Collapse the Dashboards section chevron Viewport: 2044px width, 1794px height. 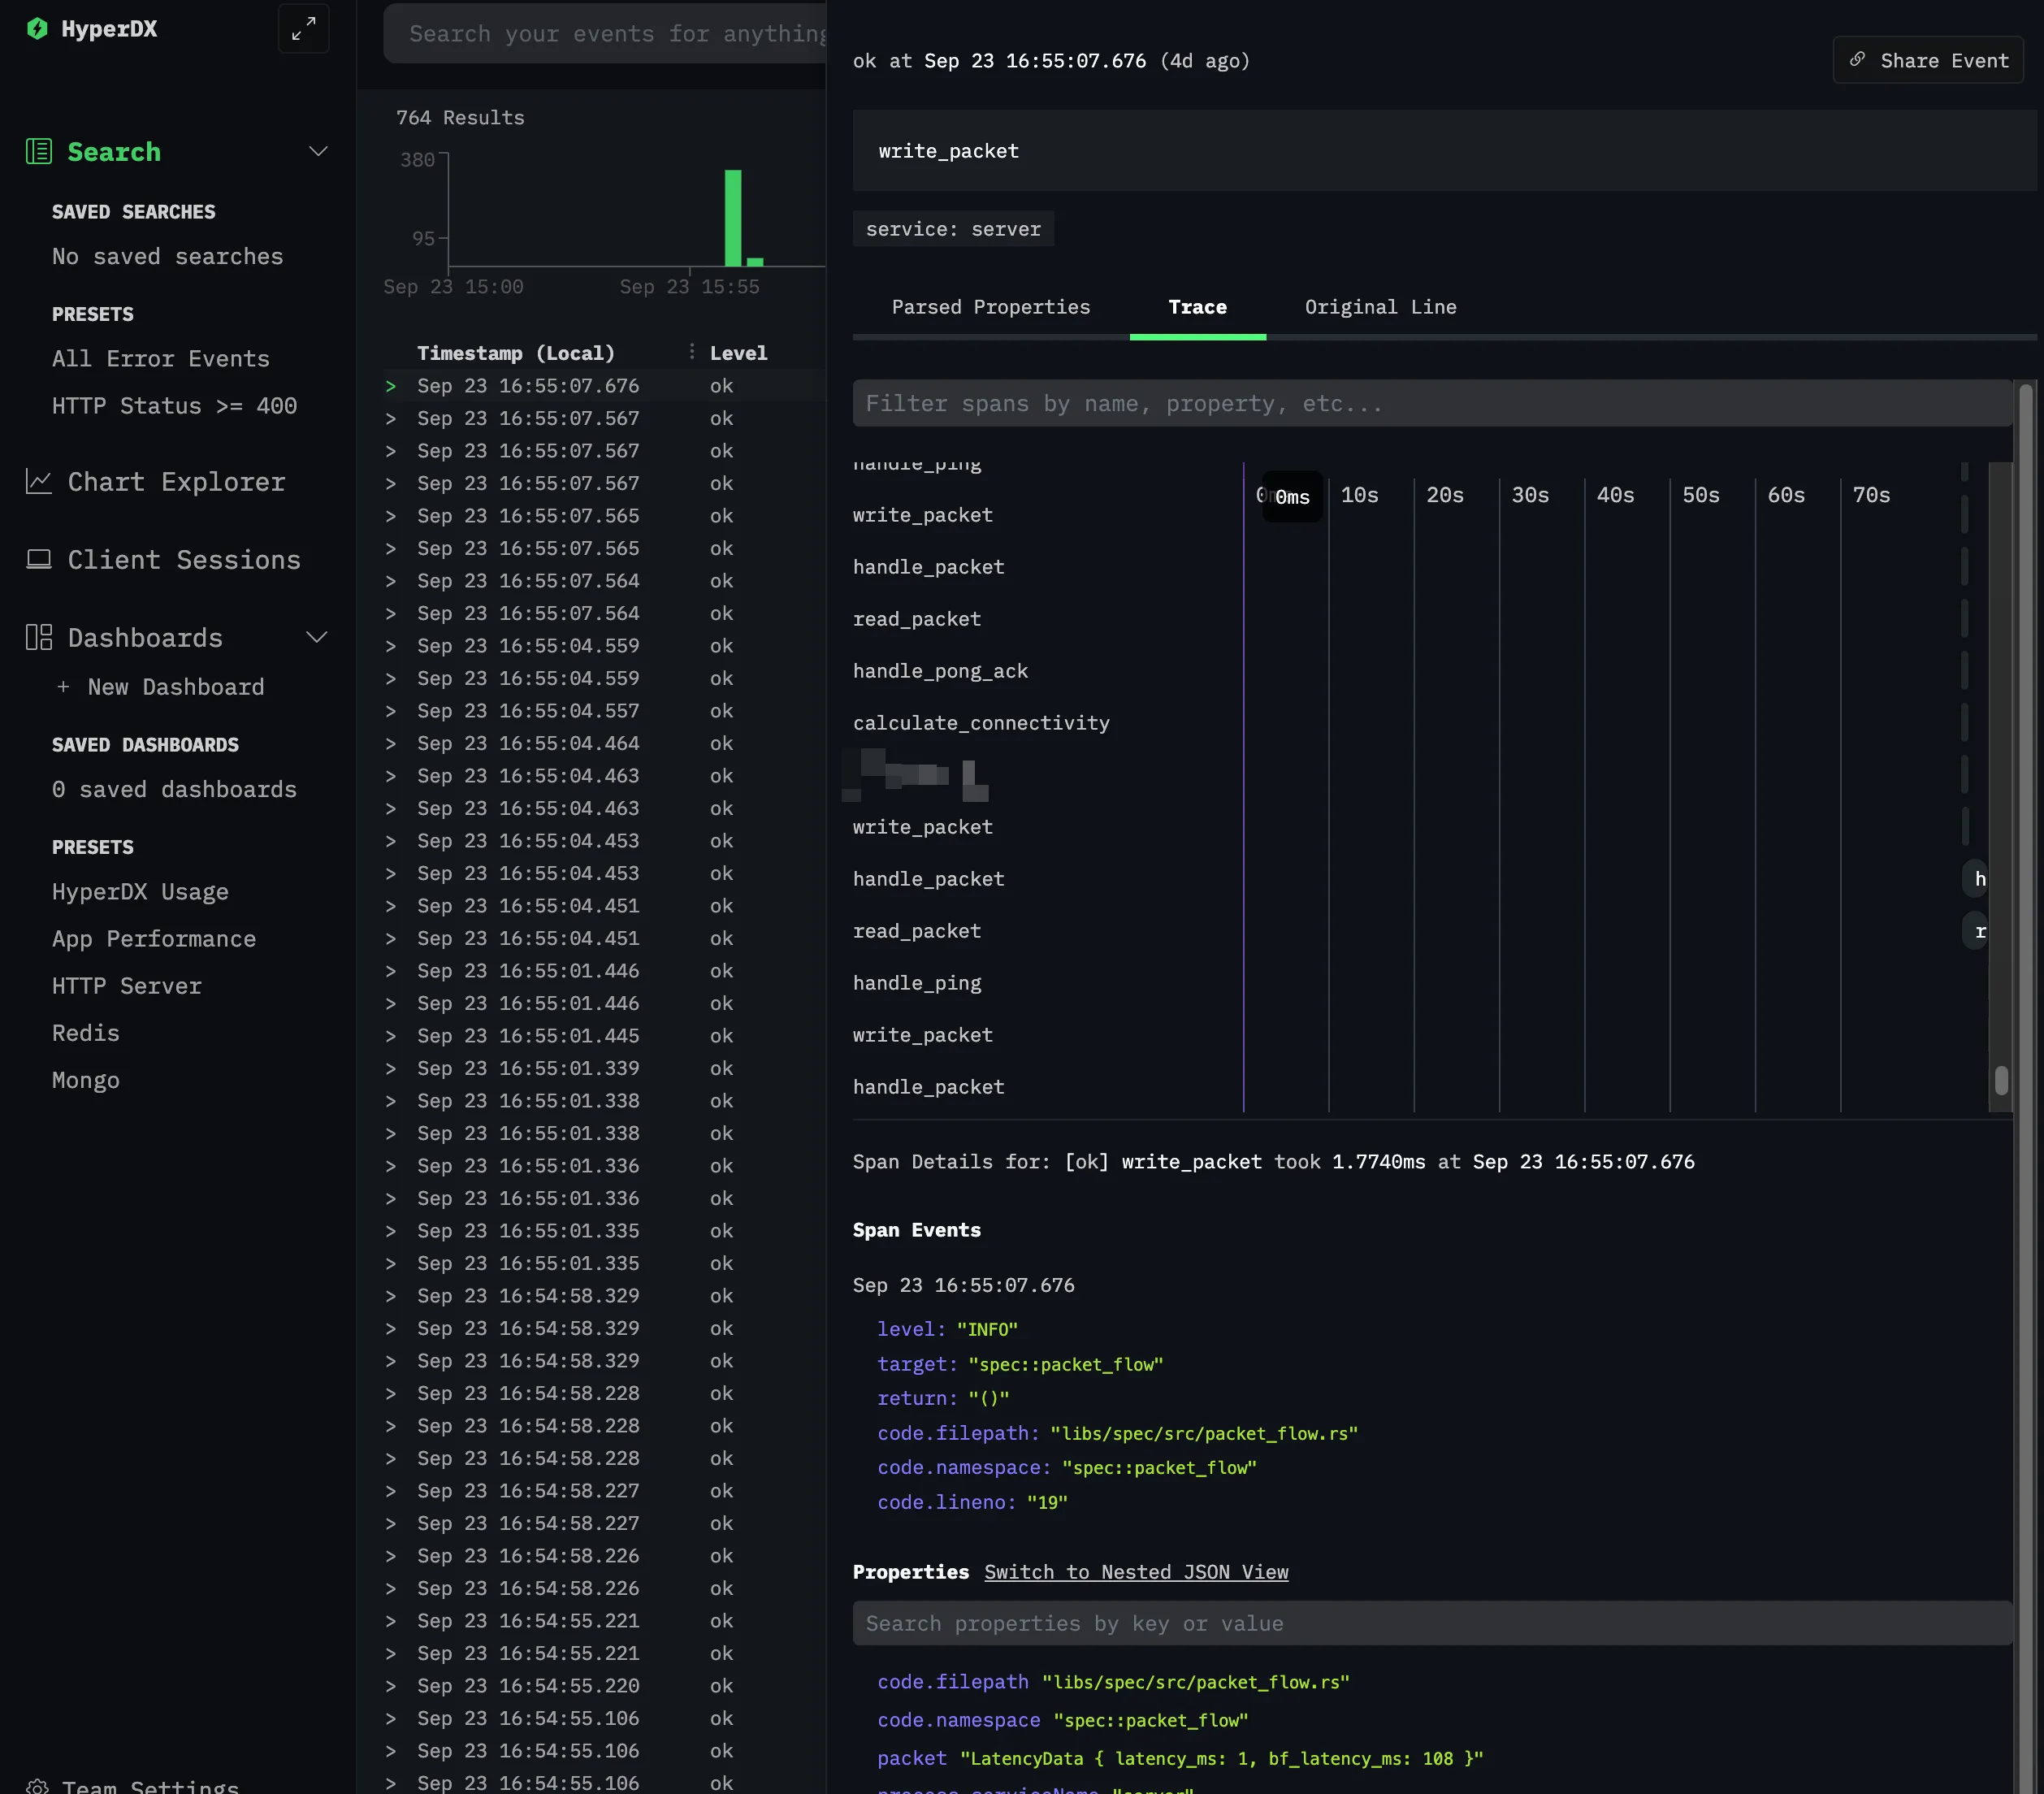pyautogui.click(x=317, y=638)
